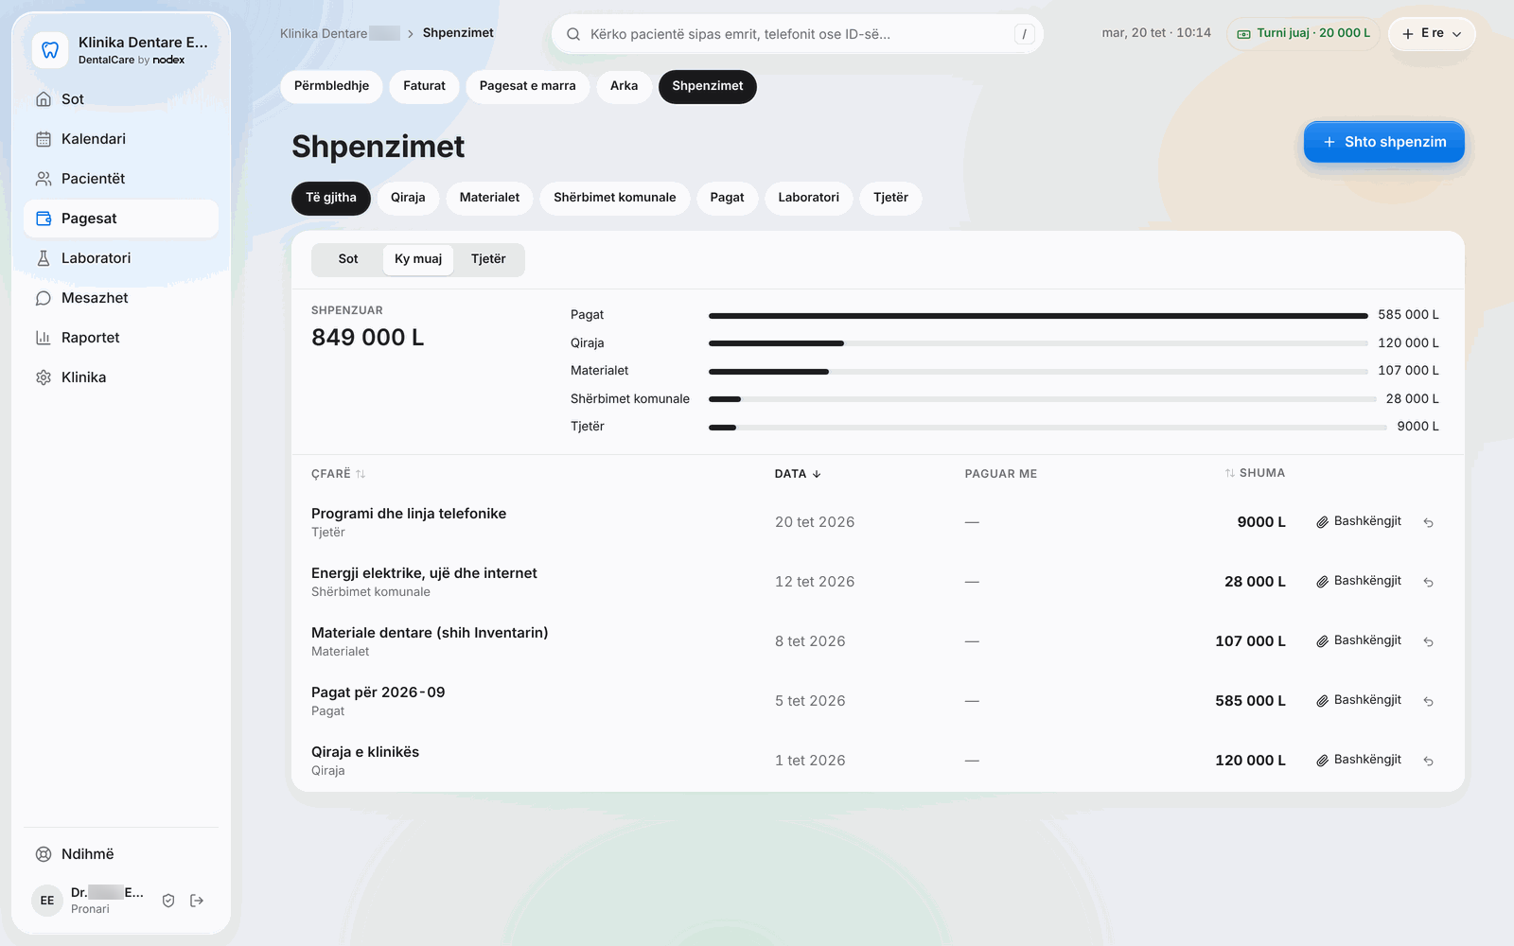Click the 585 000 L amount in table

tap(1250, 701)
